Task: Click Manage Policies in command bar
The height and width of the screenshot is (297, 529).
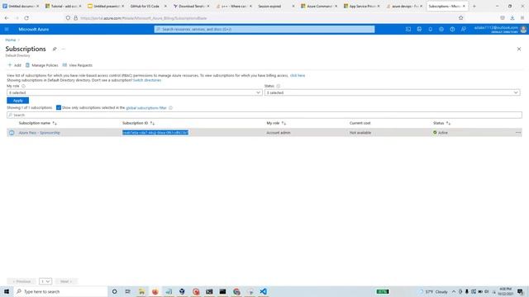Action: [x=42, y=65]
